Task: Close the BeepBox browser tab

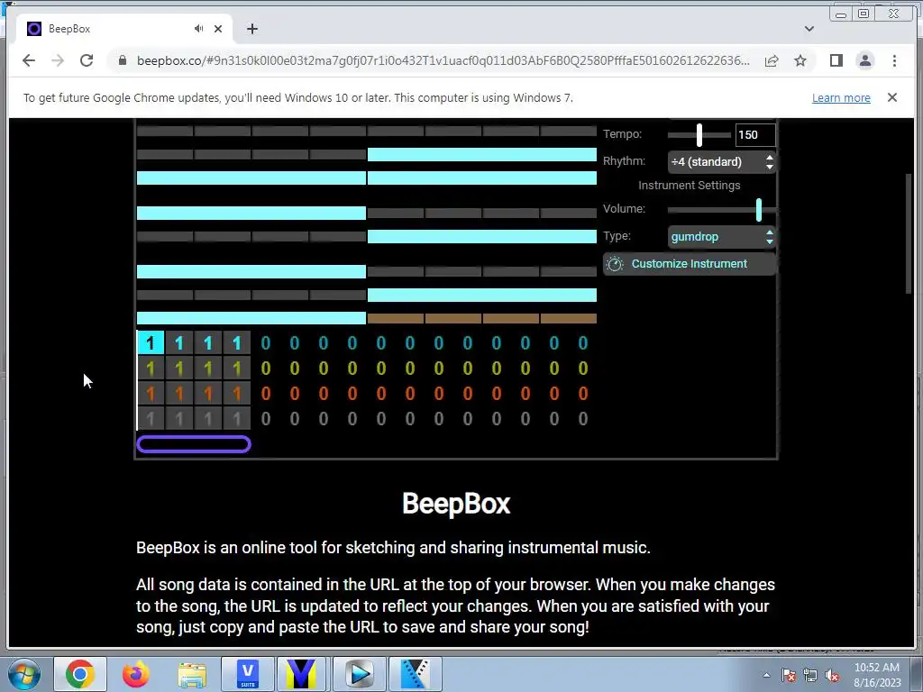Action: pos(218,29)
